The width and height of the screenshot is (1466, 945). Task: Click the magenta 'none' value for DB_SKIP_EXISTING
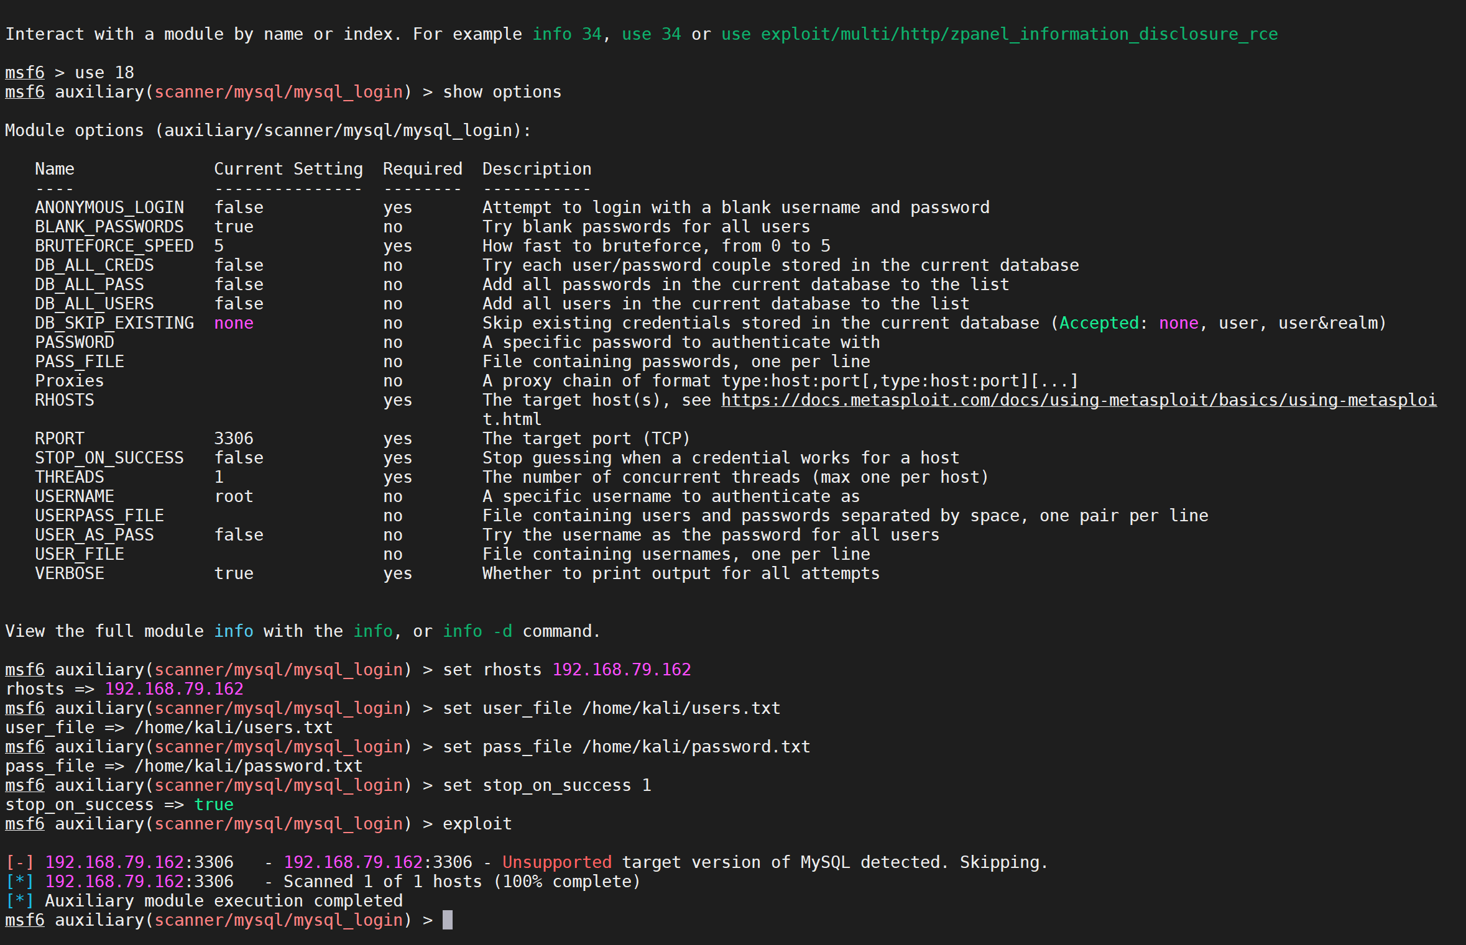pos(234,323)
